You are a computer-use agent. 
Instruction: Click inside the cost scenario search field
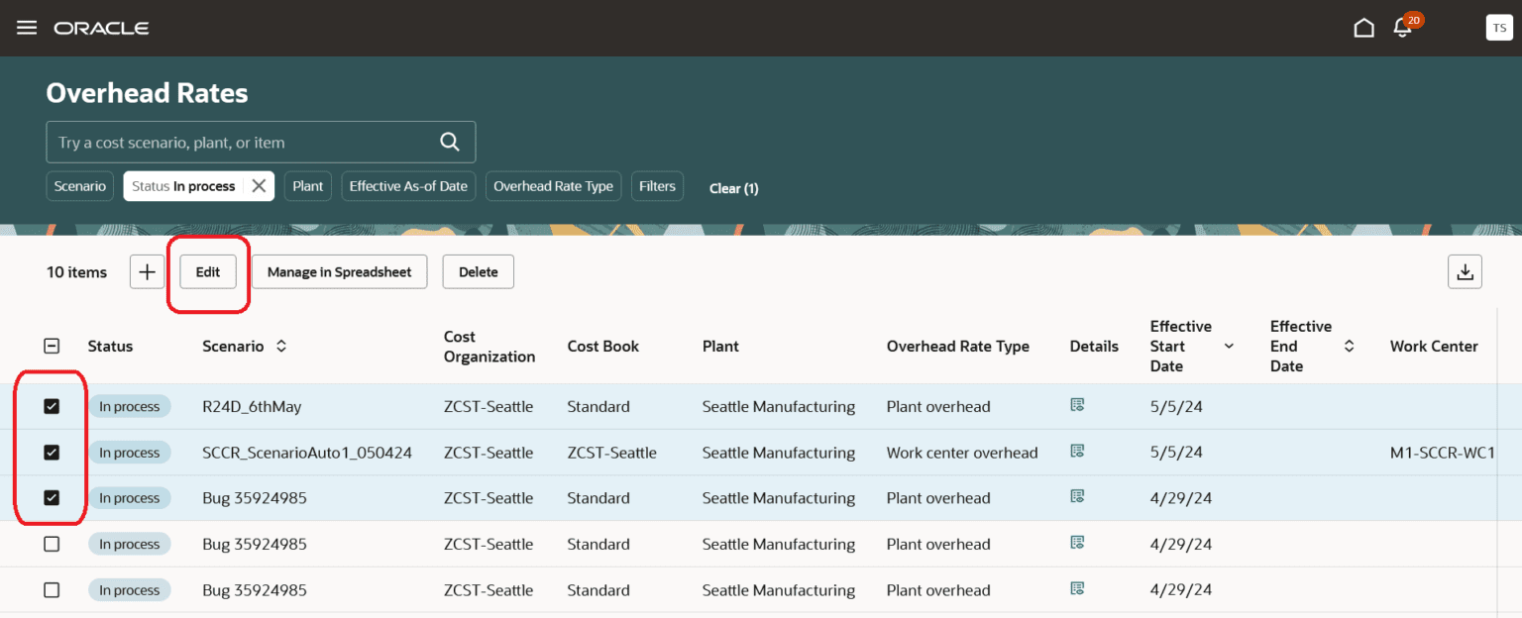click(238, 142)
